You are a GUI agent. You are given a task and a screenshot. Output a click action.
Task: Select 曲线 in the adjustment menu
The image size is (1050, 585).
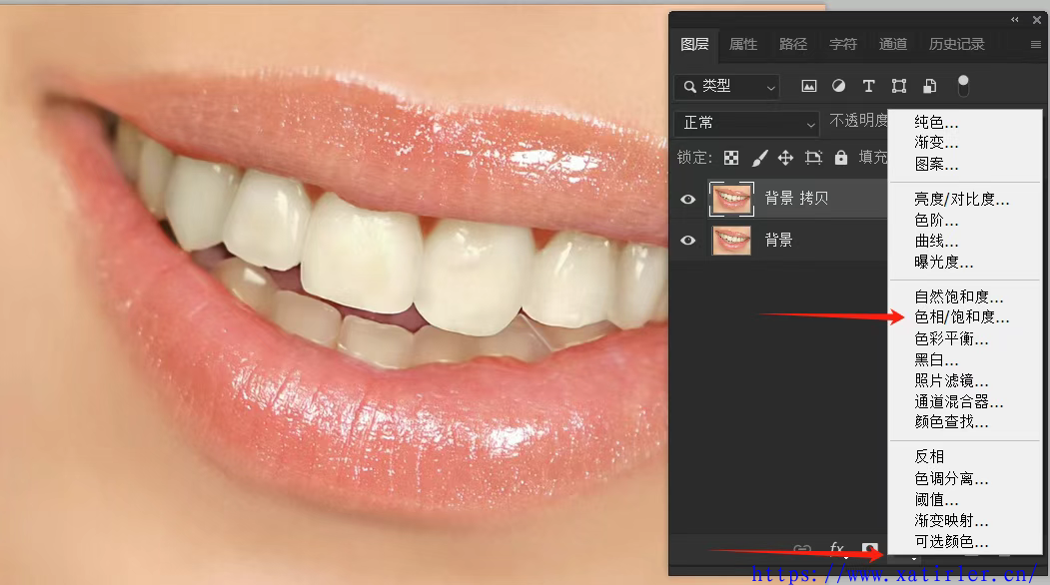point(936,242)
